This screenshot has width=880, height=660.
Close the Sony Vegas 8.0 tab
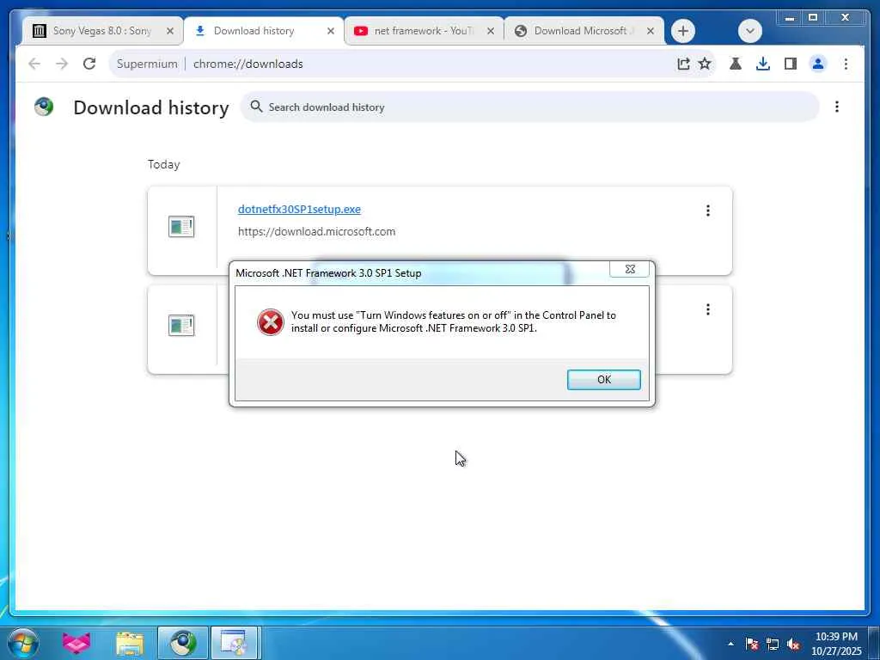coord(170,32)
